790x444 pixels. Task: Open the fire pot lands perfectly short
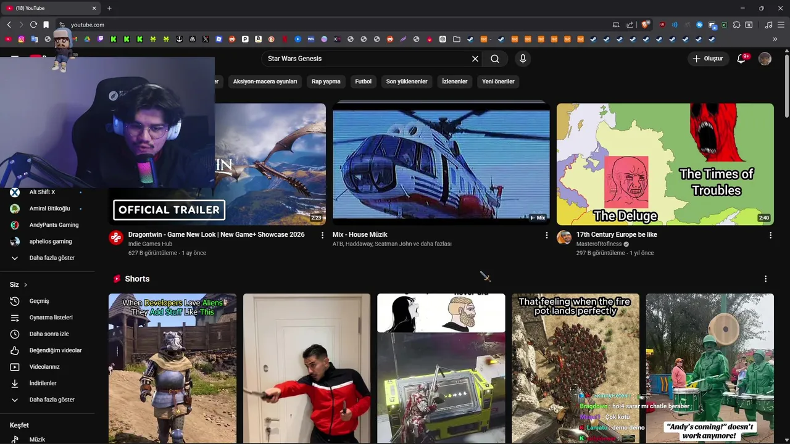575,368
